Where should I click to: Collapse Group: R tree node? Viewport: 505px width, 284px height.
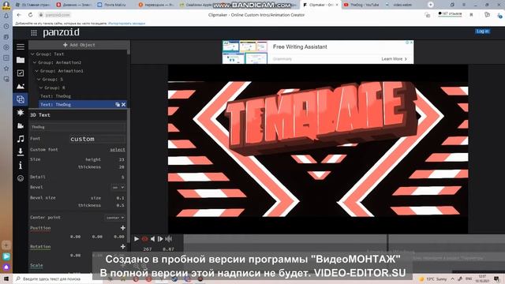tap(41, 88)
